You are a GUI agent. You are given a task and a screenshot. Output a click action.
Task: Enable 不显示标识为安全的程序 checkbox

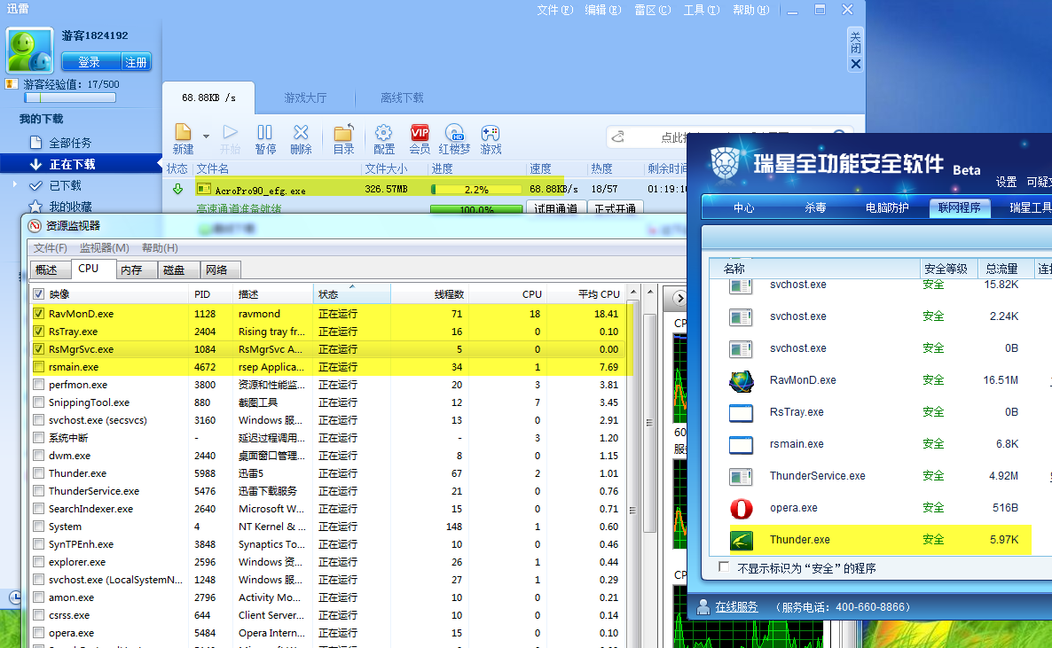pyautogui.click(x=724, y=567)
